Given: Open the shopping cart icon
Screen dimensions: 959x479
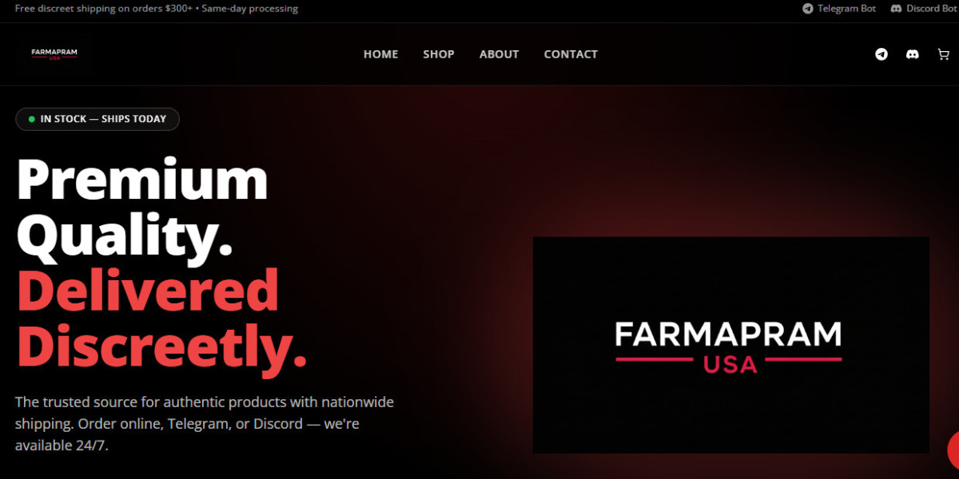Looking at the screenshot, I should point(943,54).
